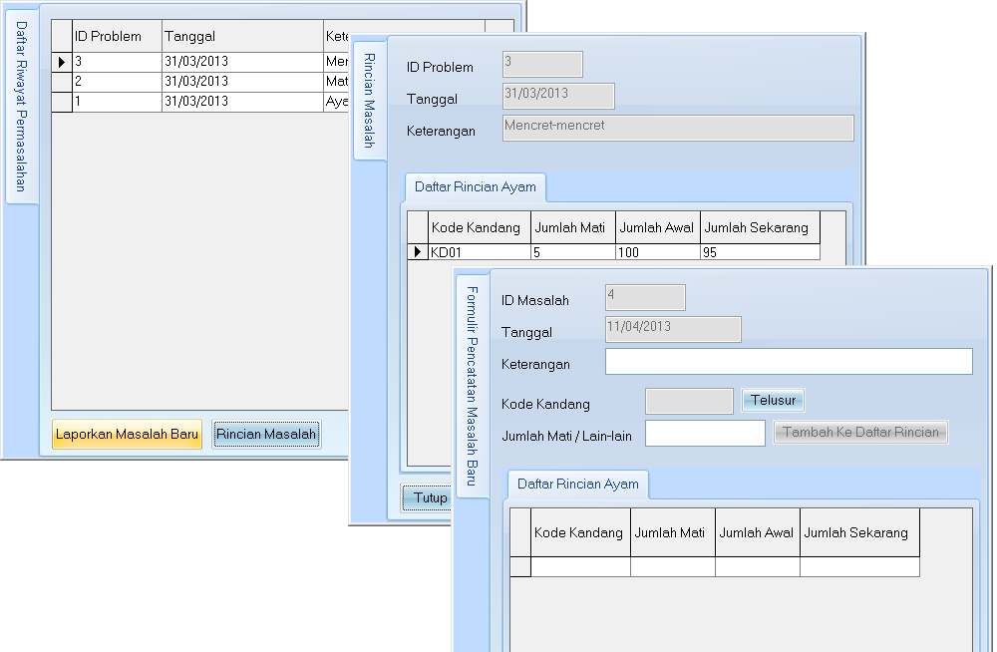Click Jumlah Awal header in Rincian Masalah grid
Viewport: 997px width, 652px height.
coord(658,227)
